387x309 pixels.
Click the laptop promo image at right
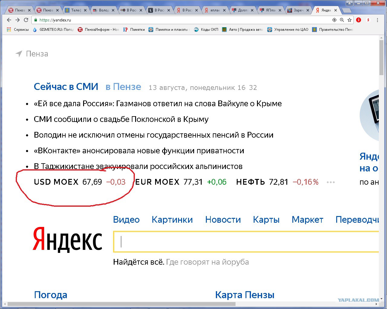point(369,115)
